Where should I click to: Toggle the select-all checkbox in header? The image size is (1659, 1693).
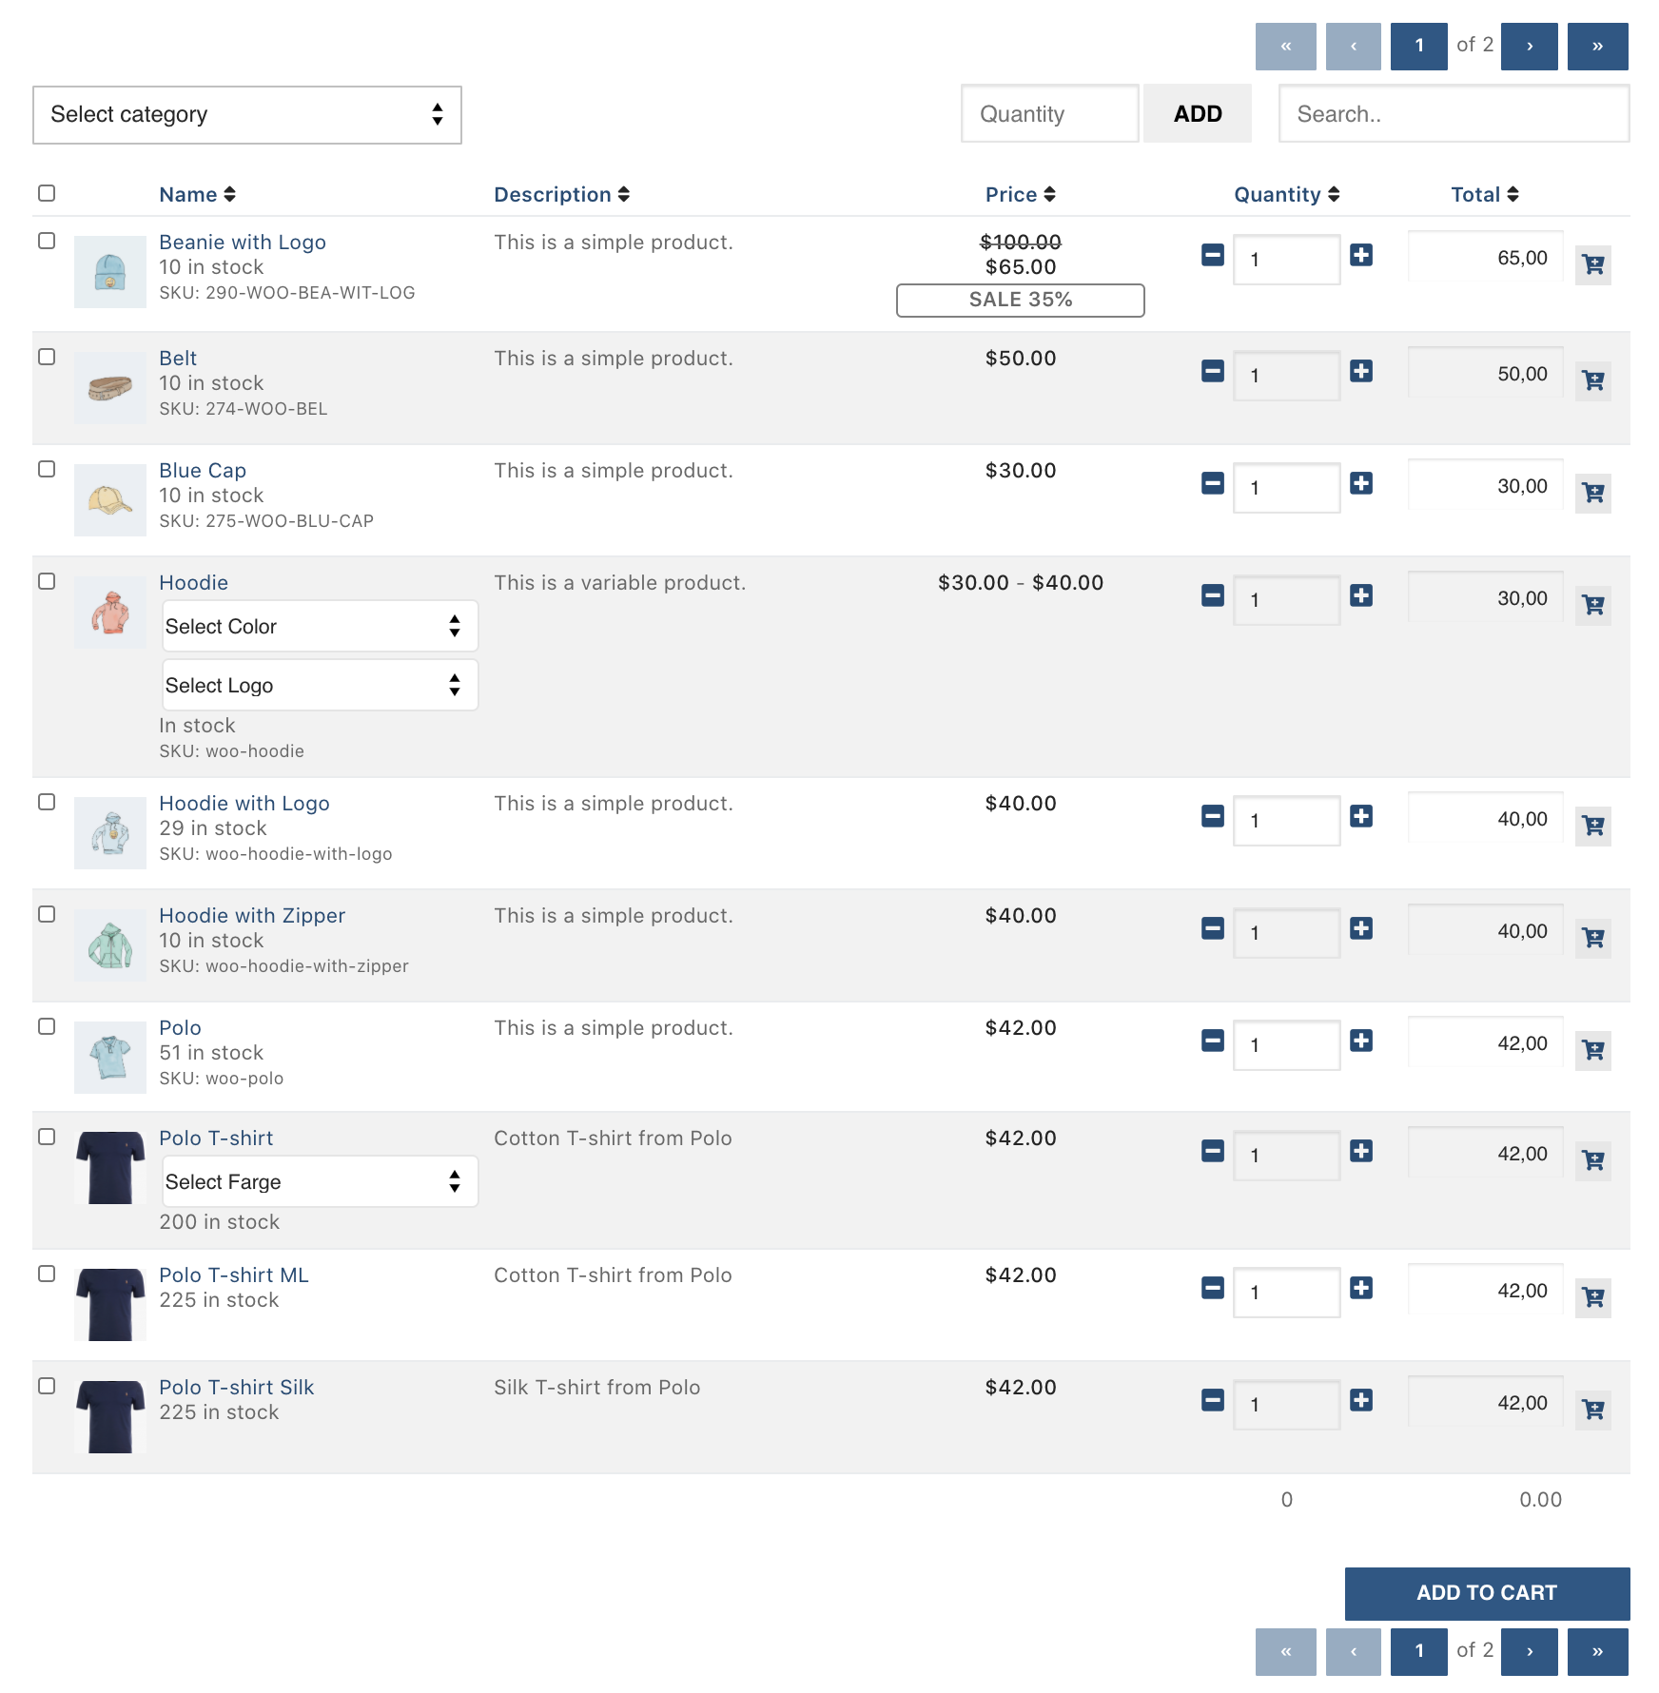pyautogui.click(x=47, y=193)
